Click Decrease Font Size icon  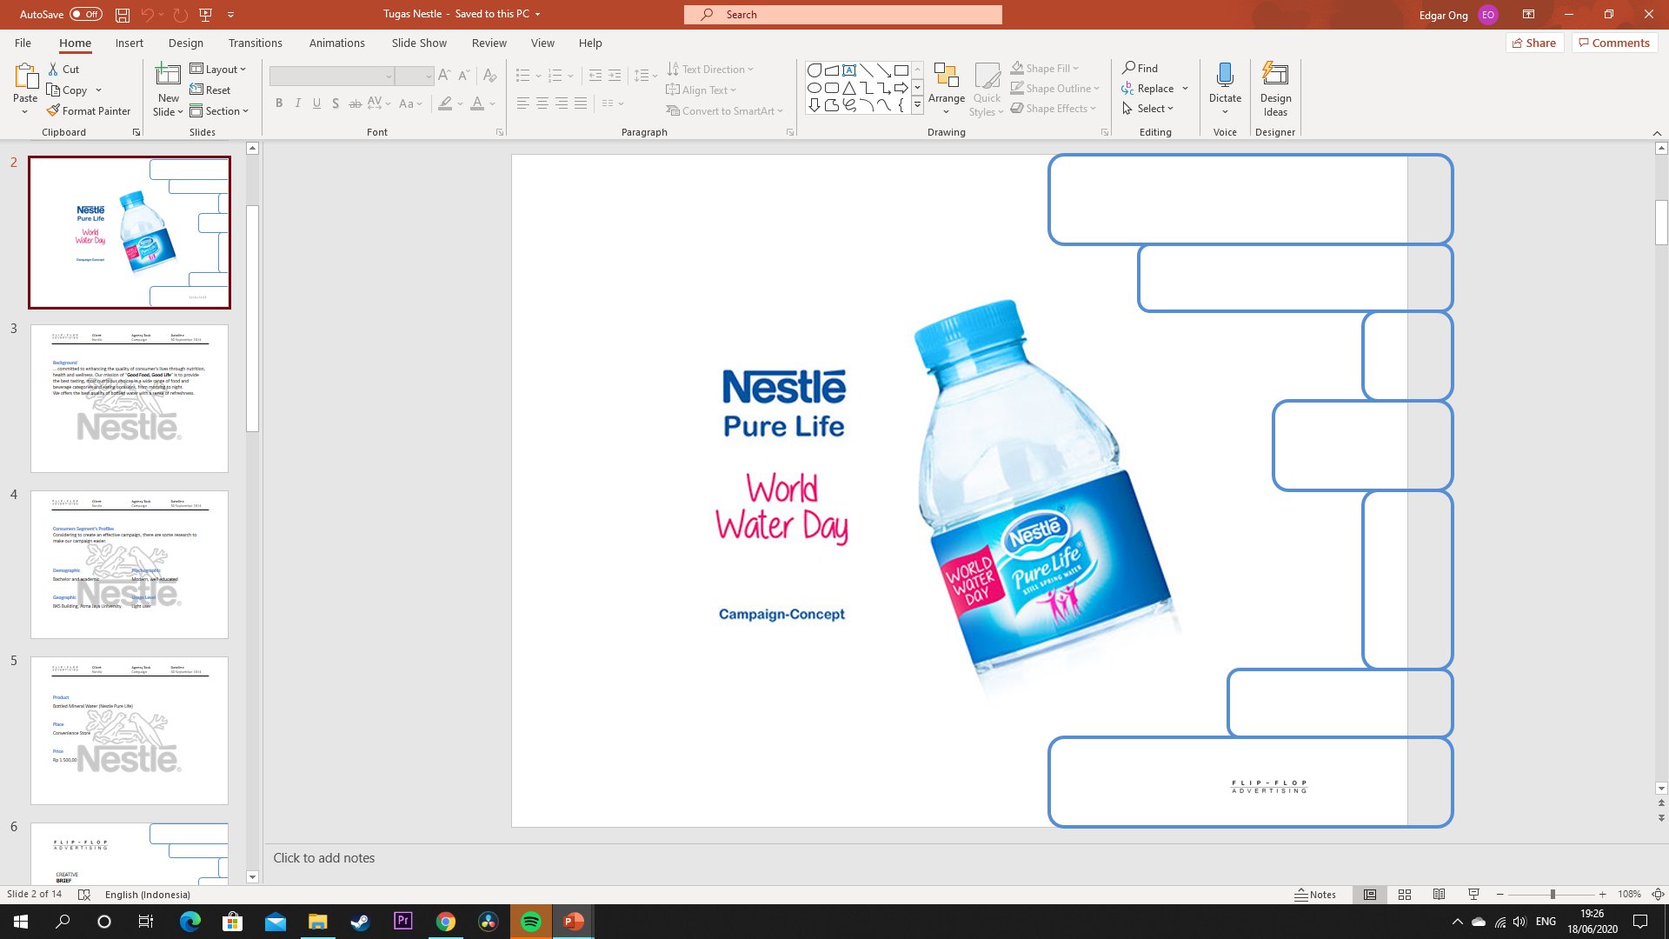click(463, 76)
